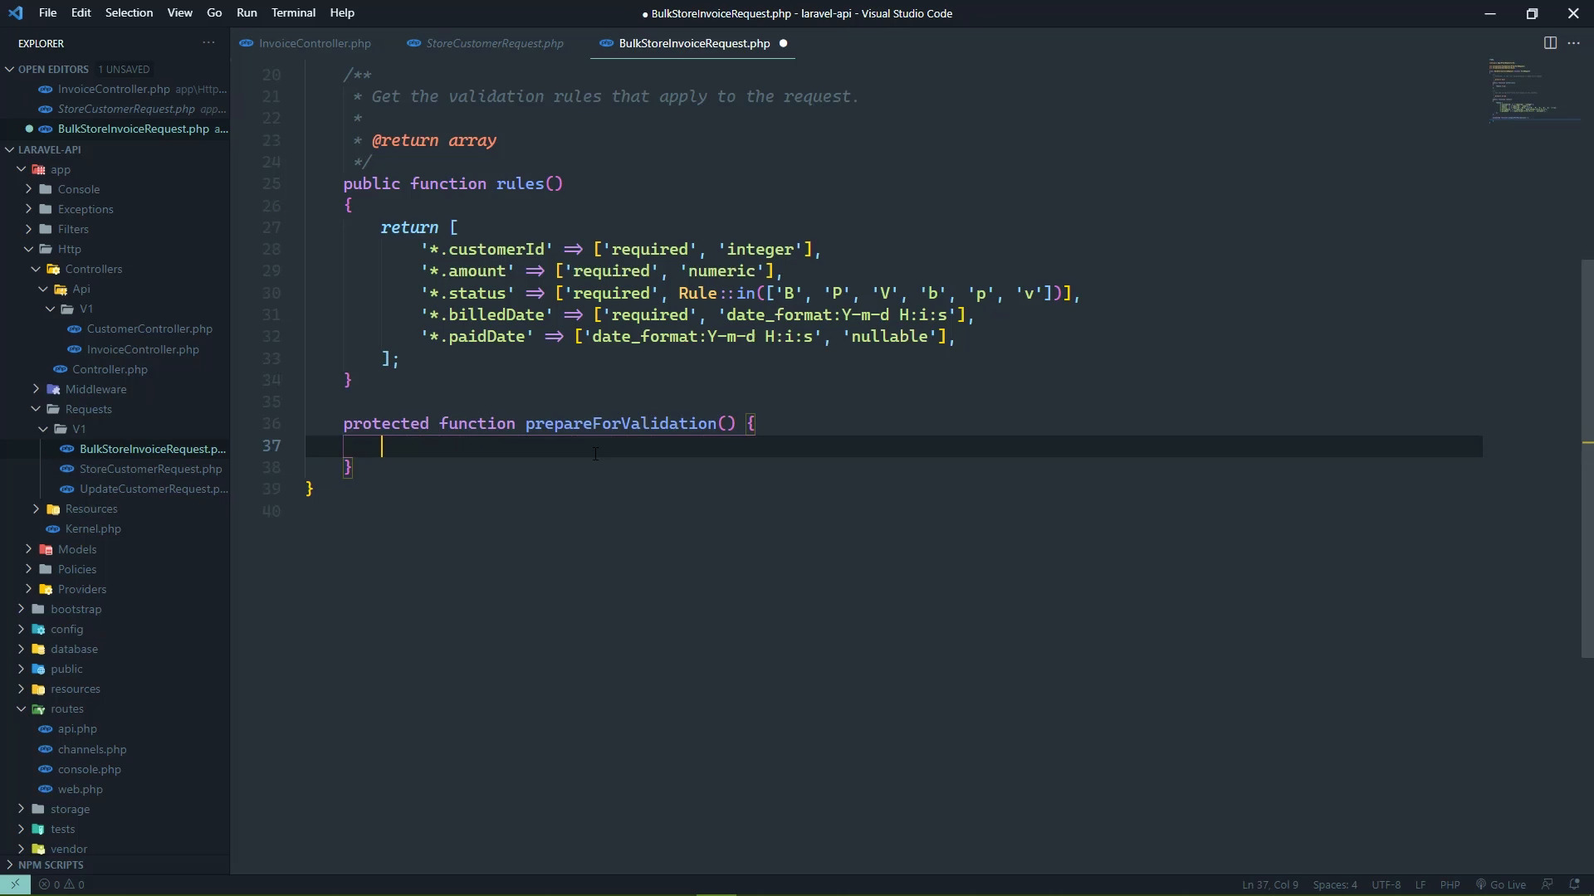1594x896 pixels.
Task: Collapse the LARAVEL-API project section
Action: click(10, 149)
